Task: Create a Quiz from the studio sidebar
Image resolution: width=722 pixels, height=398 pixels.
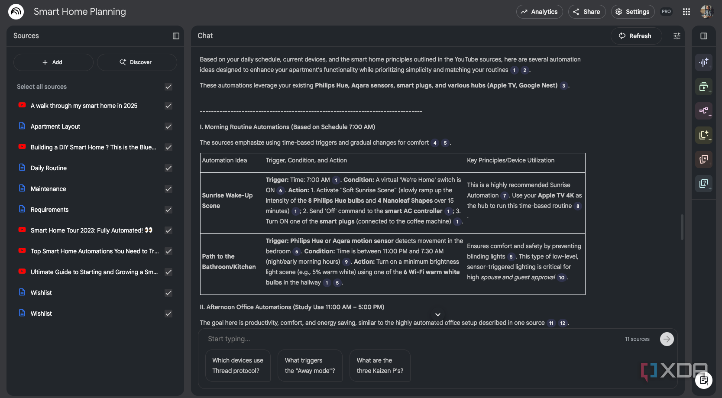Action: click(704, 183)
